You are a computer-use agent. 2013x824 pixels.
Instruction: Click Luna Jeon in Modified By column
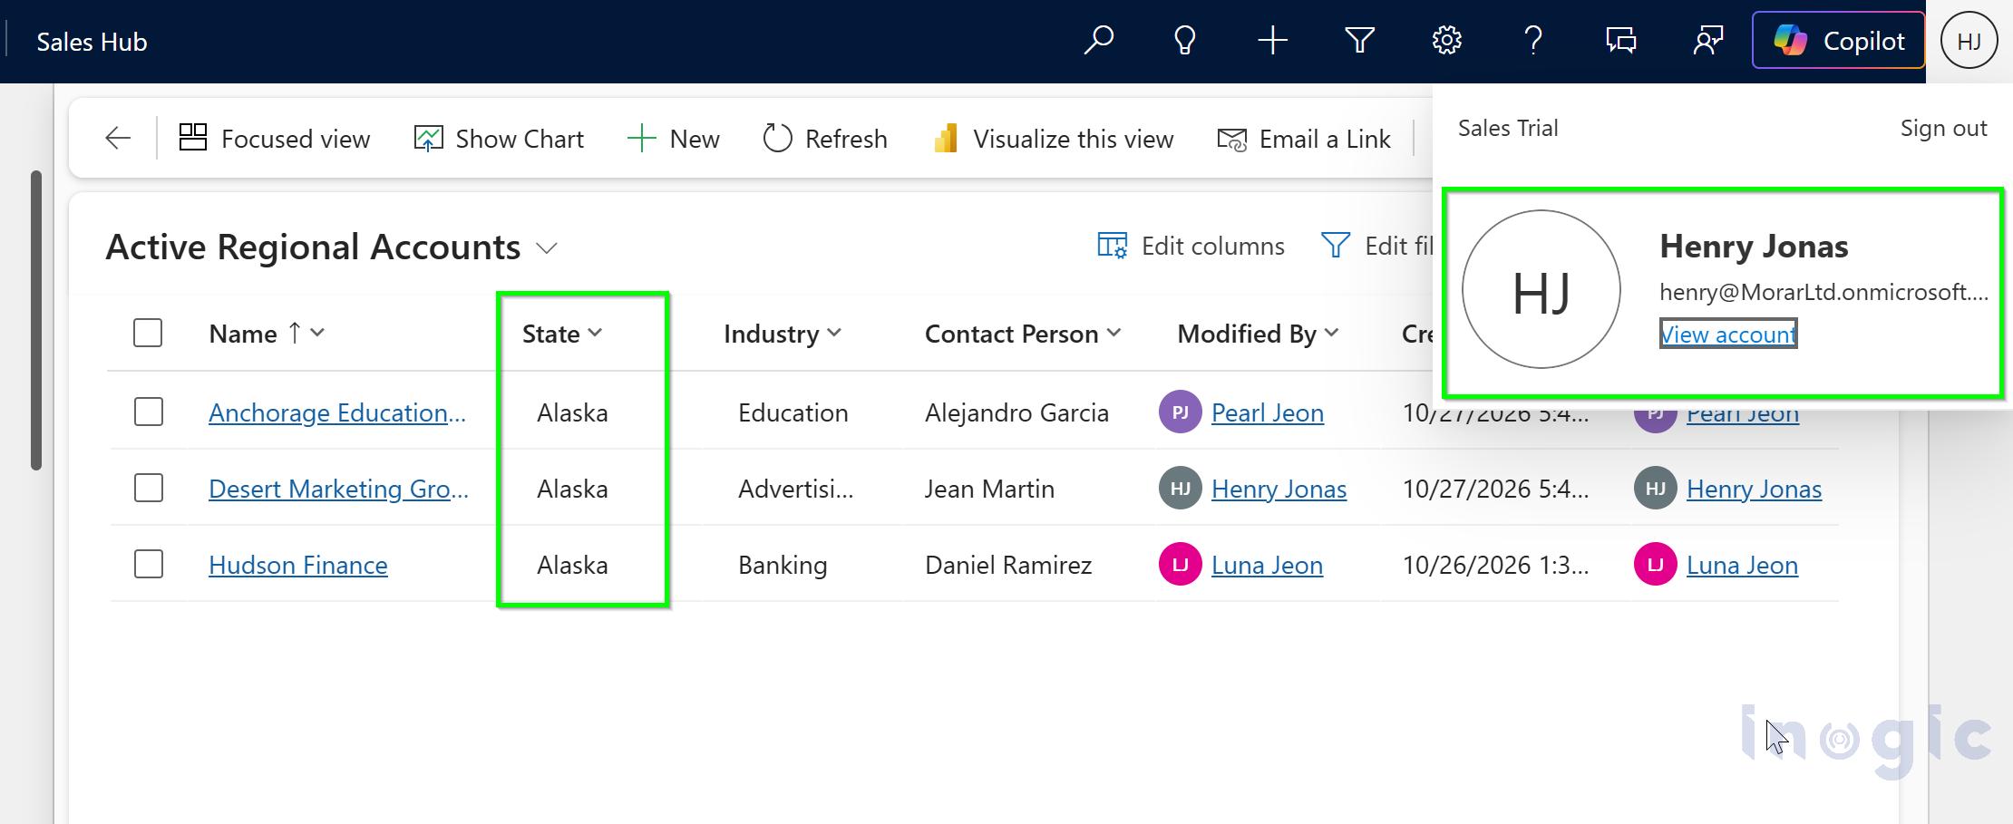pyautogui.click(x=1267, y=565)
